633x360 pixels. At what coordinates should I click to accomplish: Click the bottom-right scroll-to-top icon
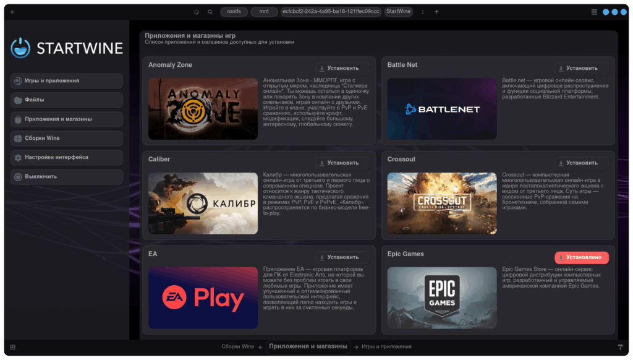coord(621,347)
